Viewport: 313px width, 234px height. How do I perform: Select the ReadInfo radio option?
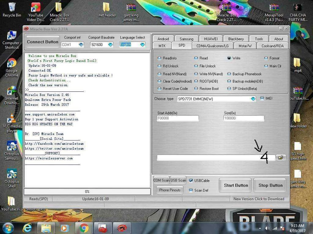click(x=159, y=58)
